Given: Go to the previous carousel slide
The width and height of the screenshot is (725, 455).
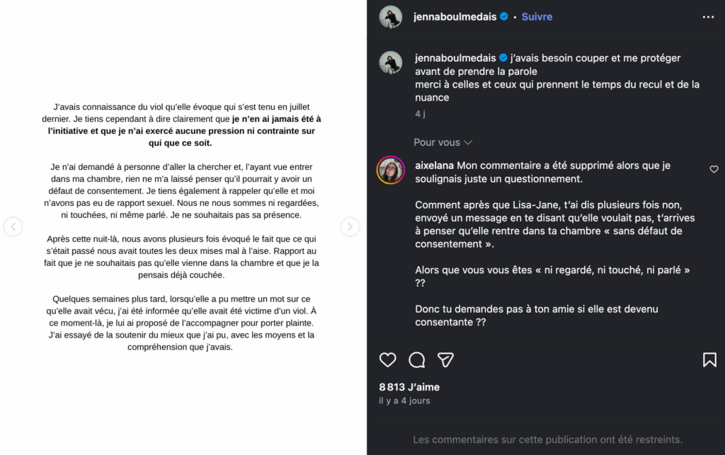Looking at the screenshot, I should pyautogui.click(x=13, y=226).
